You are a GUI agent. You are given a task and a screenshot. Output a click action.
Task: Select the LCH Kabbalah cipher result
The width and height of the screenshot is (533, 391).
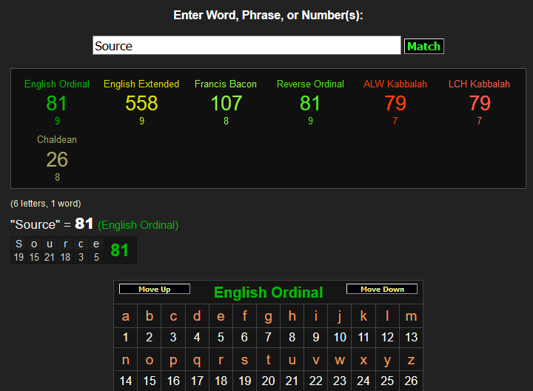coord(479,103)
